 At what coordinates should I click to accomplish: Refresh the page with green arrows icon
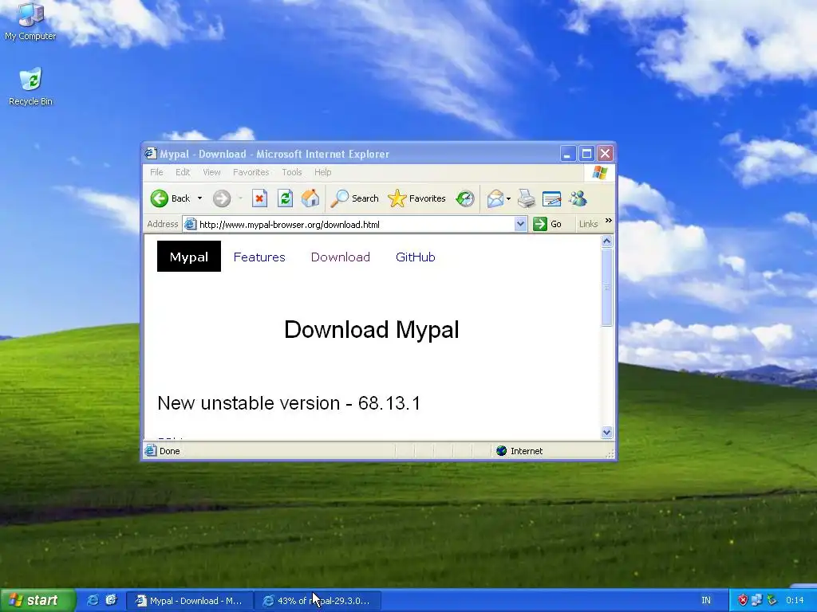(285, 198)
